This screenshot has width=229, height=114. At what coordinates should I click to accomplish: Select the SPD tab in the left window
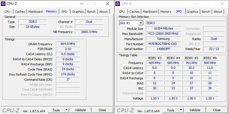(64, 12)
